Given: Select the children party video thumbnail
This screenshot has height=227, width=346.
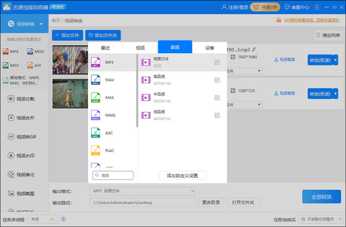Looking at the screenshot, I should pos(70,59).
